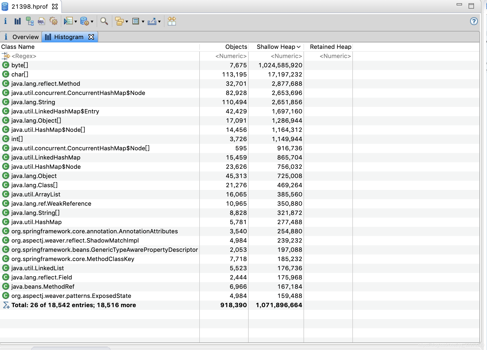Image resolution: width=487 pixels, height=350 pixels.
Task: Click the group result by icon
Action: [x=119, y=21]
